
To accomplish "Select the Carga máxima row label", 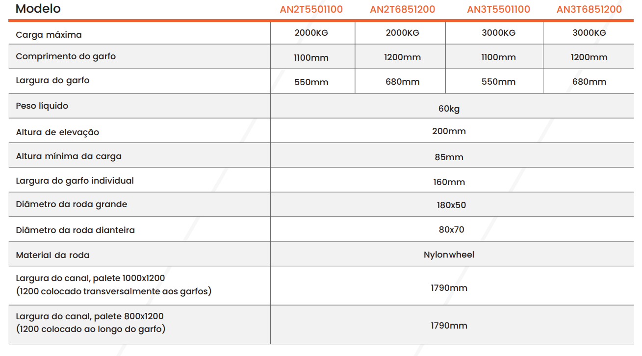I will [x=49, y=35].
